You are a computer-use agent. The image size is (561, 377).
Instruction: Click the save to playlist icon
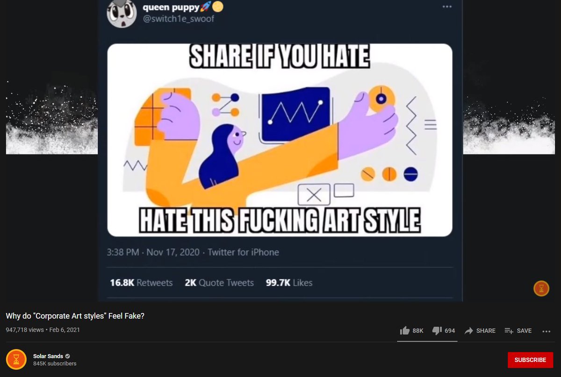509,331
